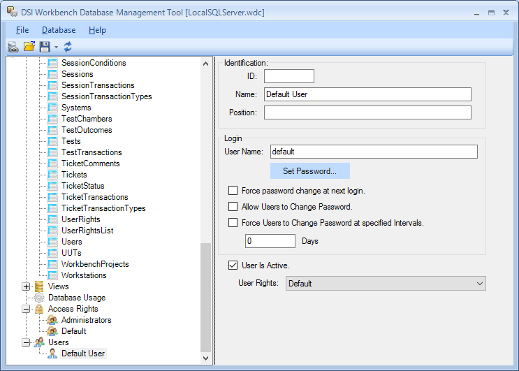Image resolution: width=519 pixels, height=371 pixels.
Task: Click the Systems table icon
Action: pos(52,108)
